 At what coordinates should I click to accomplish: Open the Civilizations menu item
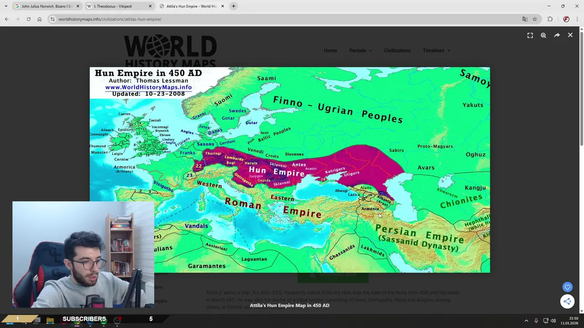pyautogui.click(x=397, y=51)
